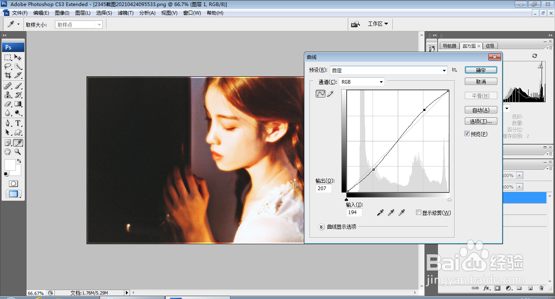The width and height of the screenshot is (555, 299).
Task: Switch to the 导航器 navigator tab
Action: point(449,46)
